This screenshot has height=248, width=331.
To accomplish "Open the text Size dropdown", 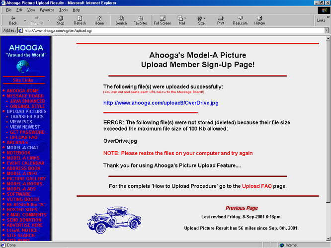I will [x=201, y=20].
